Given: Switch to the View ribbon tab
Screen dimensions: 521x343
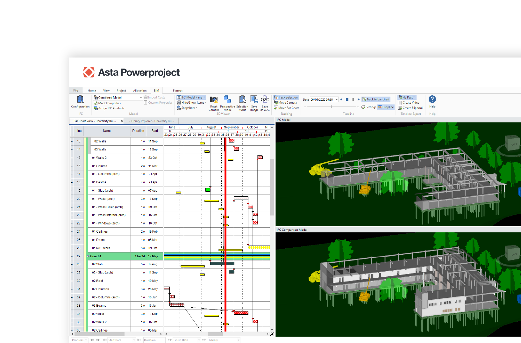Looking at the screenshot, I should (x=106, y=91).
